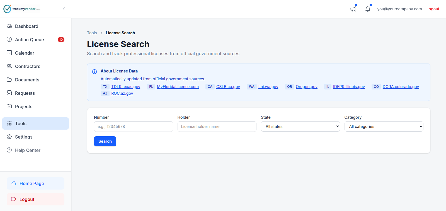Open Lni.wa.gov link
446x211 pixels.
coord(268,87)
